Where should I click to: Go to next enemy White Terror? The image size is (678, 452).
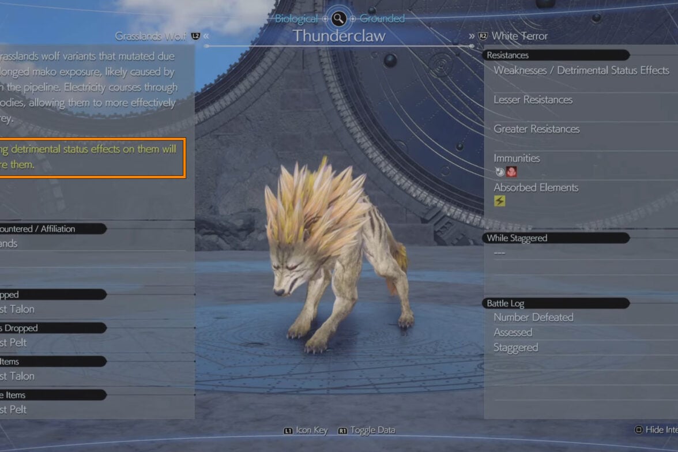click(519, 36)
